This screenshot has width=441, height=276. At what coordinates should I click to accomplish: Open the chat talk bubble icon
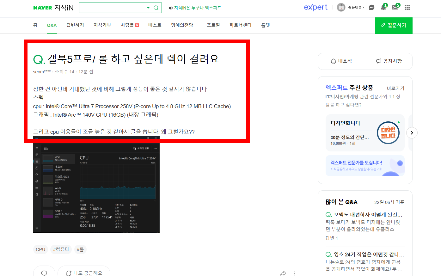372,8
